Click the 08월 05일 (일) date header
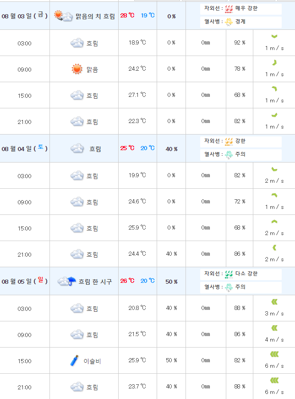Image resolution: width=295 pixels, height=399 pixels. pyautogui.click(x=25, y=281)
